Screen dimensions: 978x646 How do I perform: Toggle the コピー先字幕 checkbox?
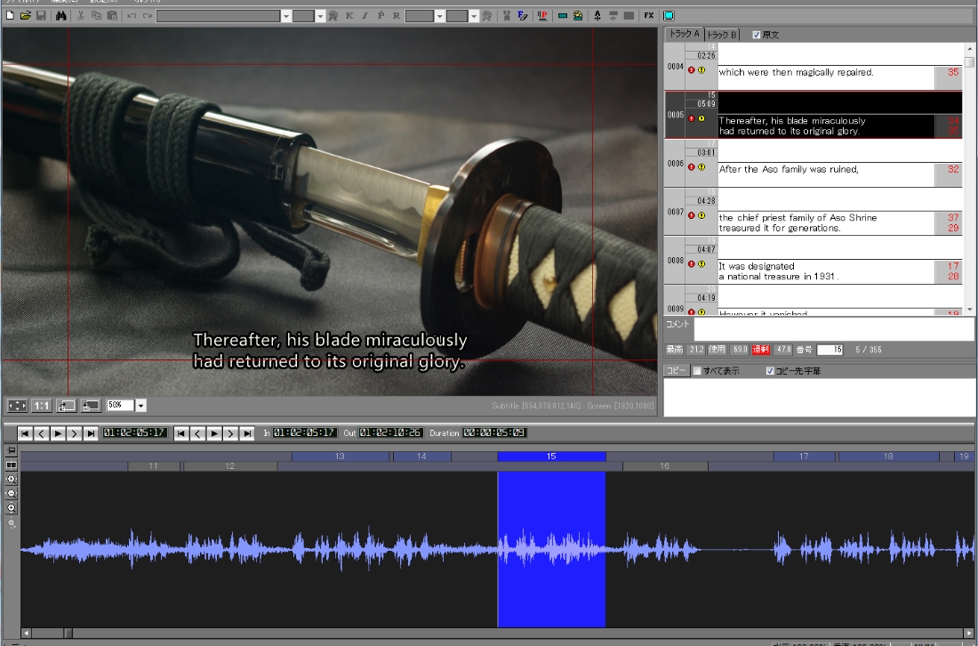click(770, 371)
